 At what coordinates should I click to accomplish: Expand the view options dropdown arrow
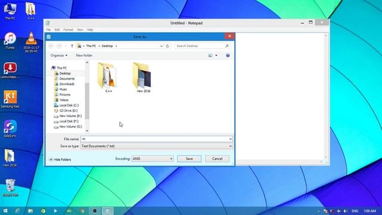coord(216,56)
